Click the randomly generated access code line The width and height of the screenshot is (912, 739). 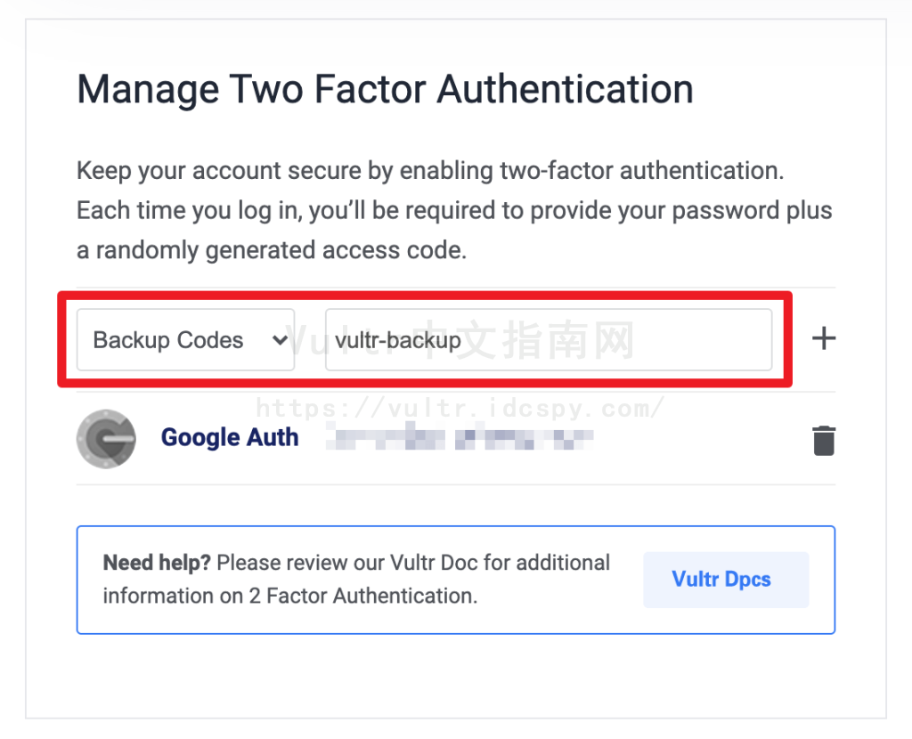pyautogui.click(x=272, y=250)
